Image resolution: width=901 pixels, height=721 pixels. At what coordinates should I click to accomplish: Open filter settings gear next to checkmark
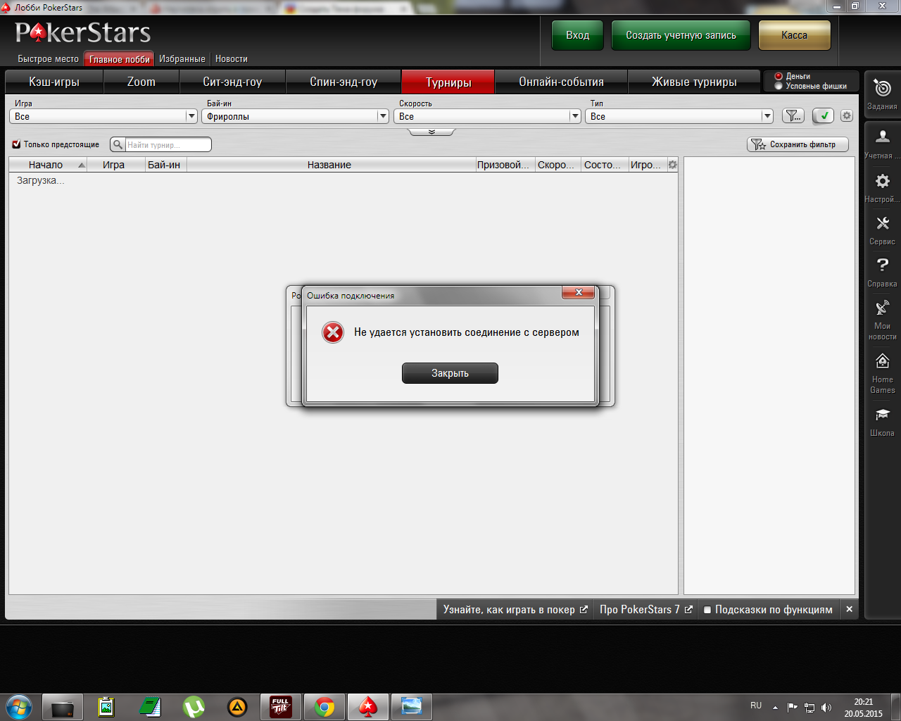(x=847, y=115)
